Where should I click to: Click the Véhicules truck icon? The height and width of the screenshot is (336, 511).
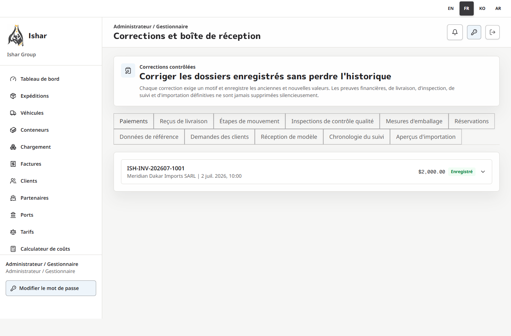click(13, 113)
